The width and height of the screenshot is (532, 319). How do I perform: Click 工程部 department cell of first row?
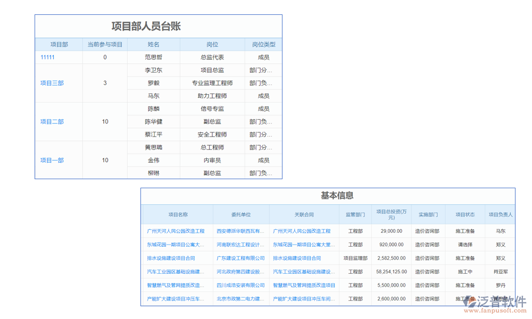click(355, 231)
